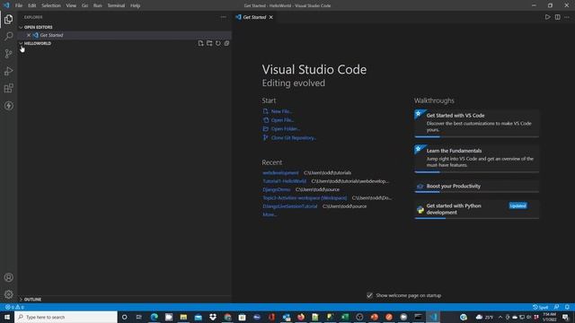
Task: Open notifications bell in status bar
Action: 567,307
